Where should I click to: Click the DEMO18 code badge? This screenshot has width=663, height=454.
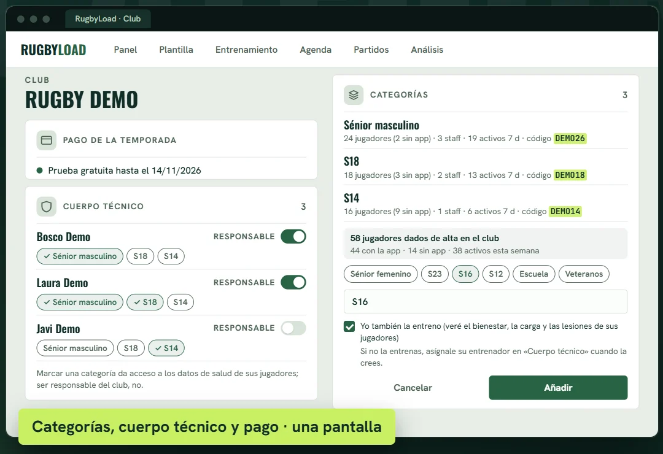click(x=570, y=175)
